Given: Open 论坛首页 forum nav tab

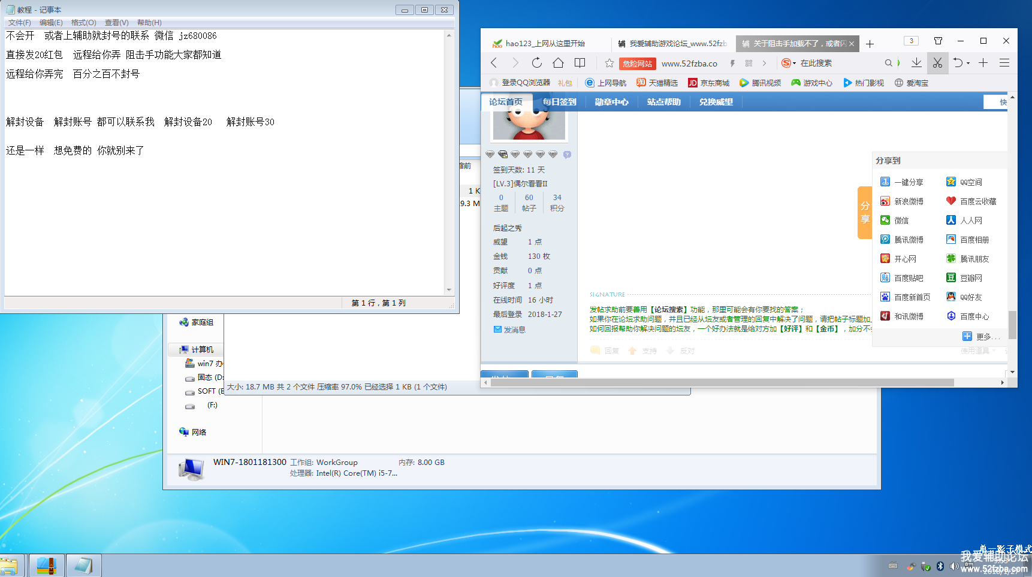Looking at the screenshot, I should tap(506, 102).
